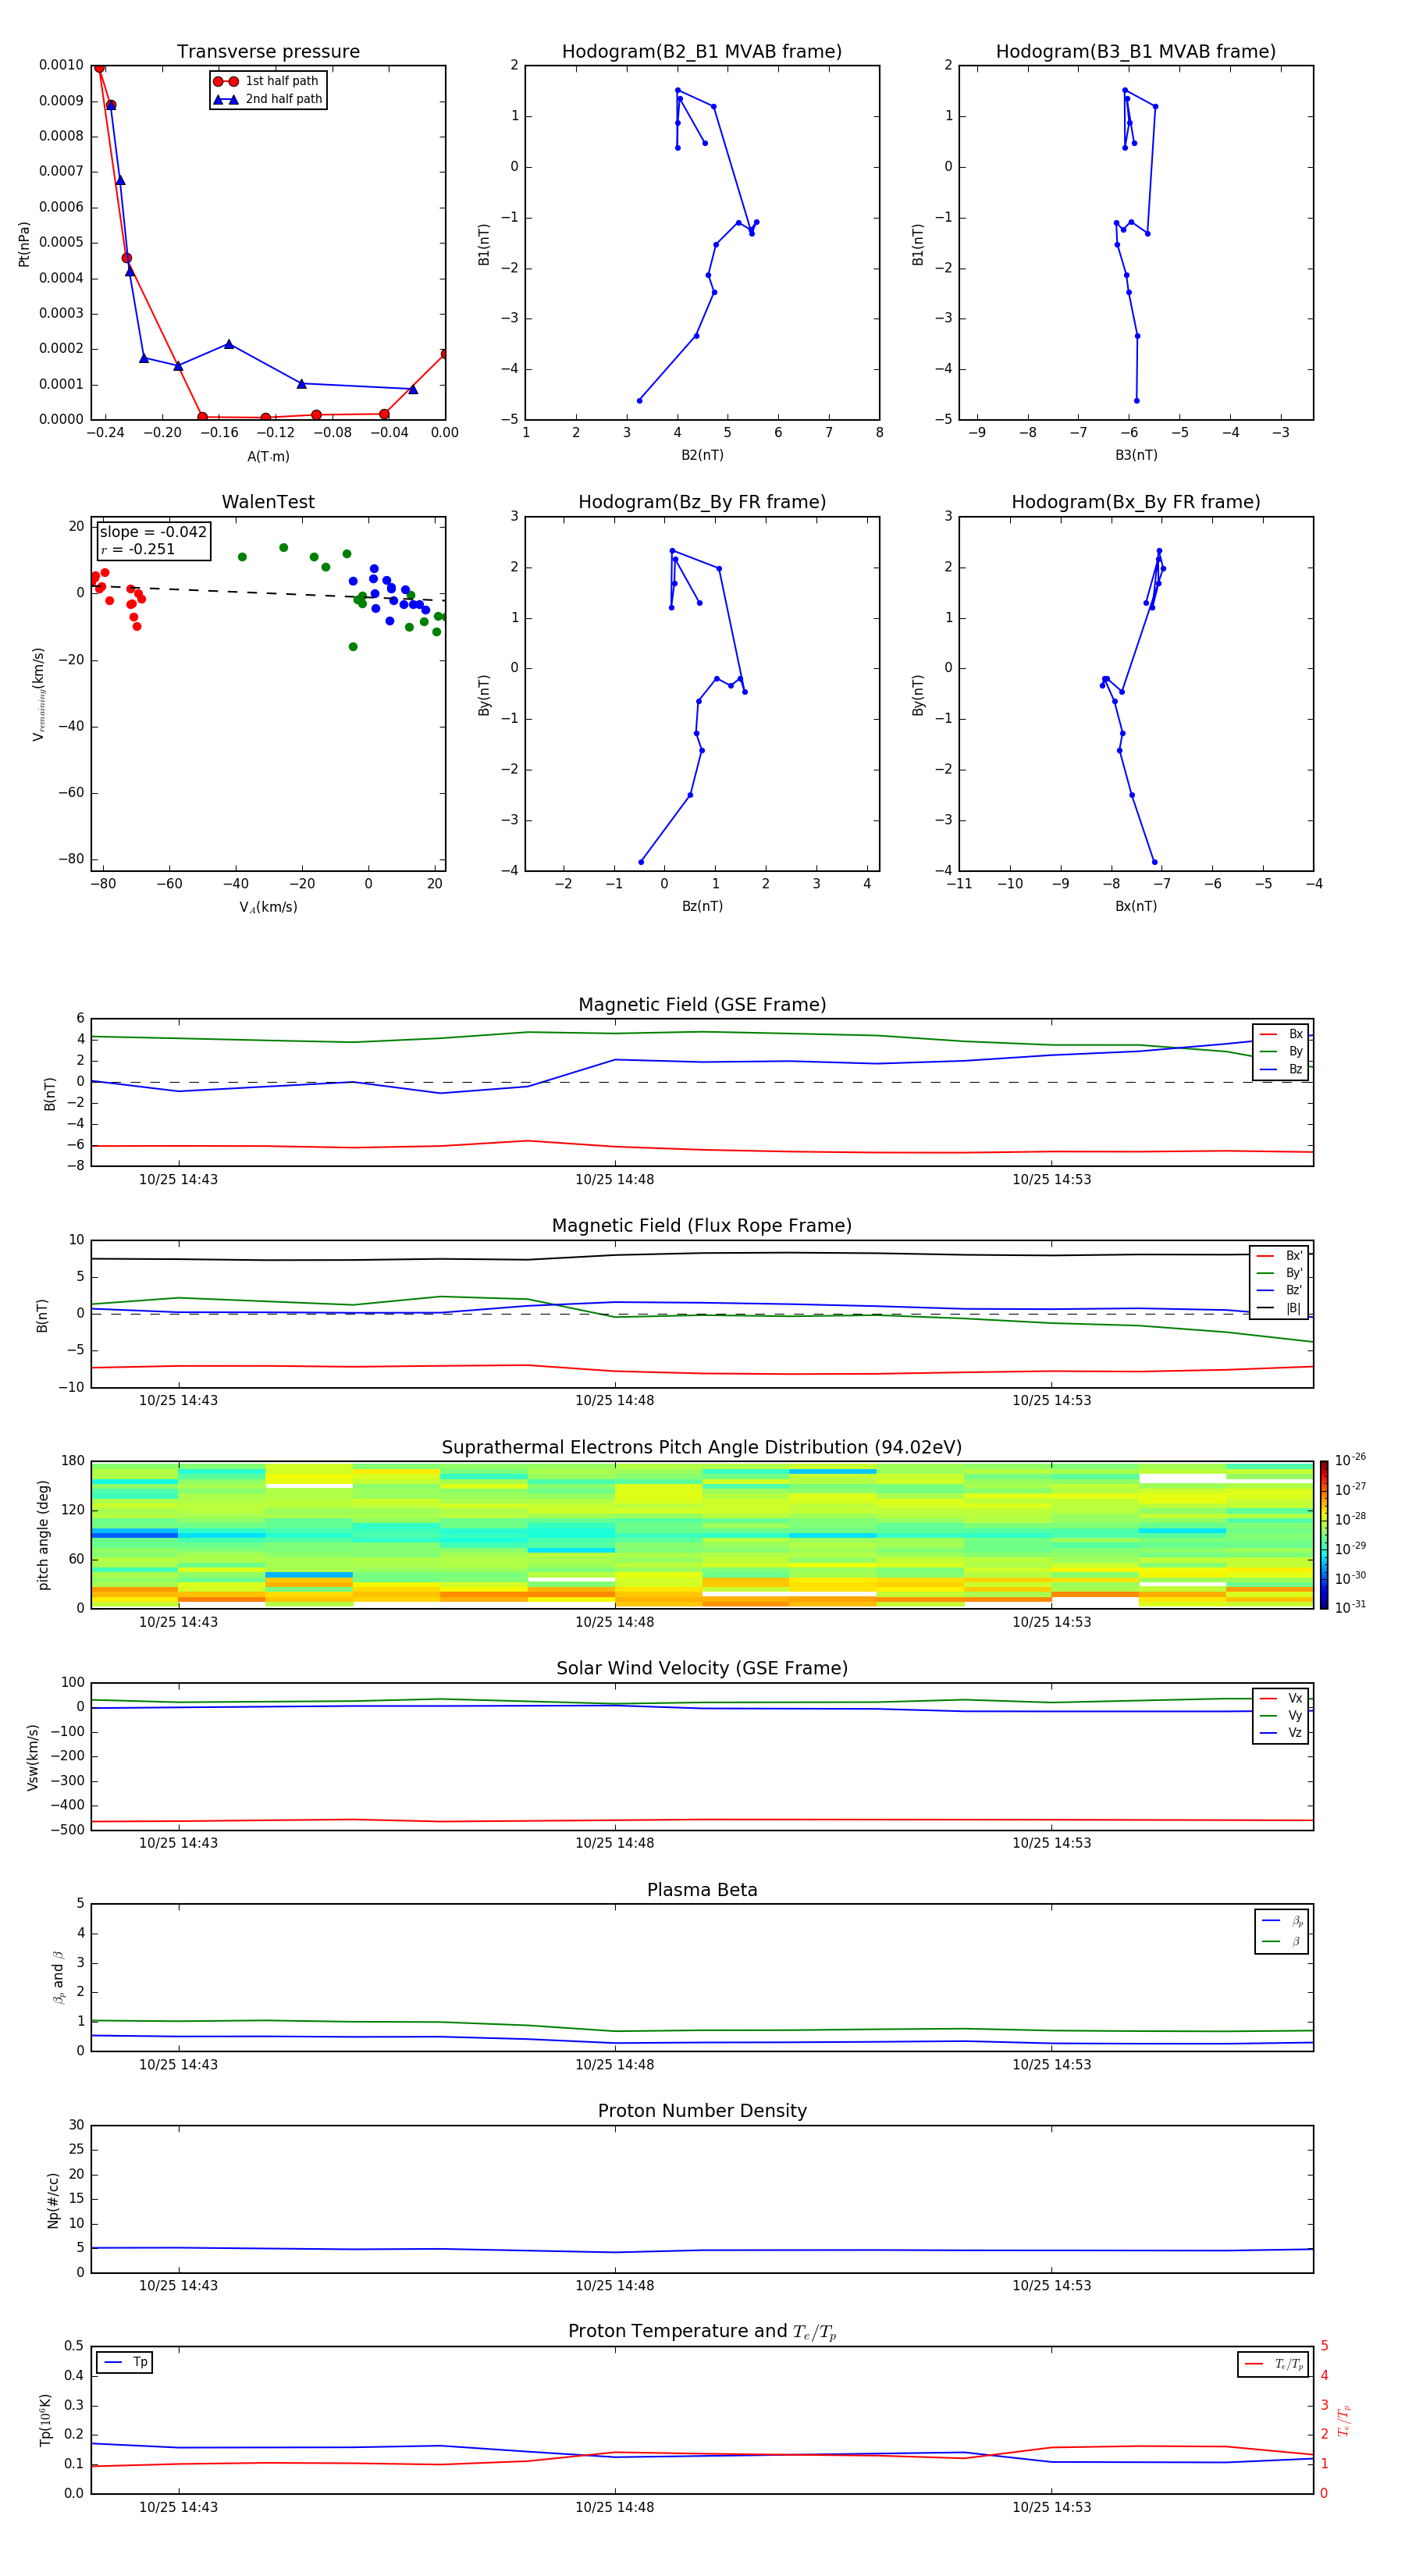This screenshot has width=1405, height=2576.
Task: Click the 'Vx' legend entry
Action: pyautogui.click(x=1281, y=1698)
